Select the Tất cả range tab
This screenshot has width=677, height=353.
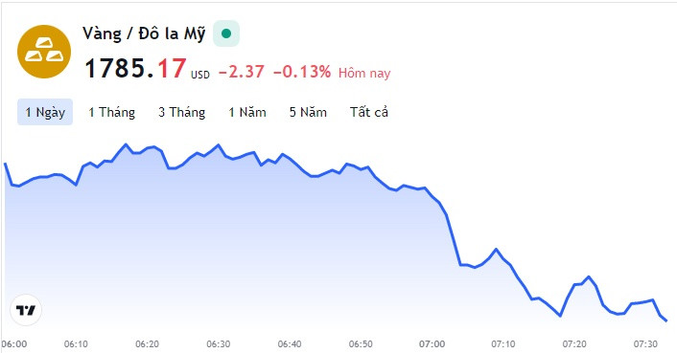pos(369,112)
